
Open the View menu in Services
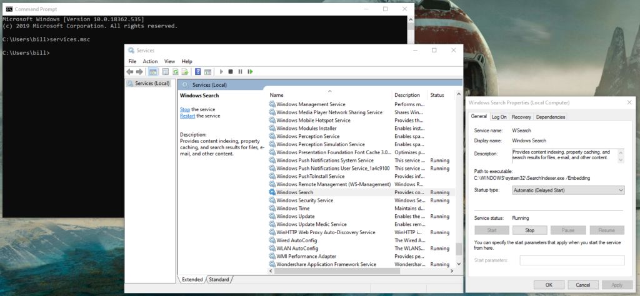coord(170,61)
